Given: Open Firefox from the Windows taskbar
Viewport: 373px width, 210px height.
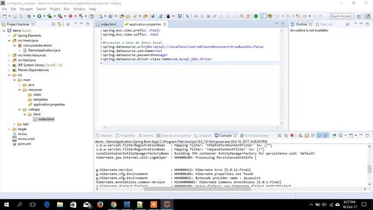Looking at the screenshot, I should coord(100,204).
